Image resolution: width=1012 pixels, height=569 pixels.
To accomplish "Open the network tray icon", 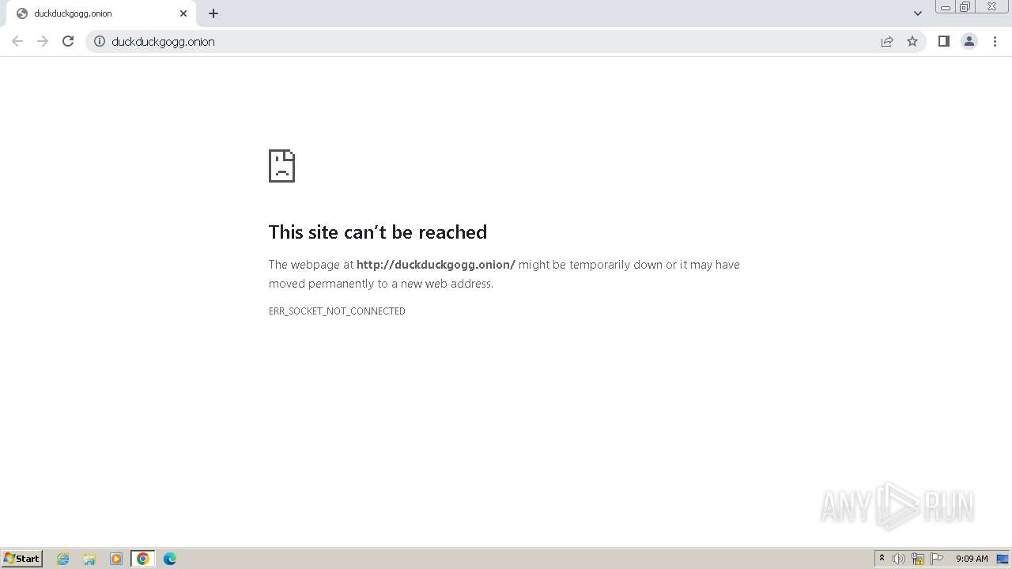I will pos(918,559).
